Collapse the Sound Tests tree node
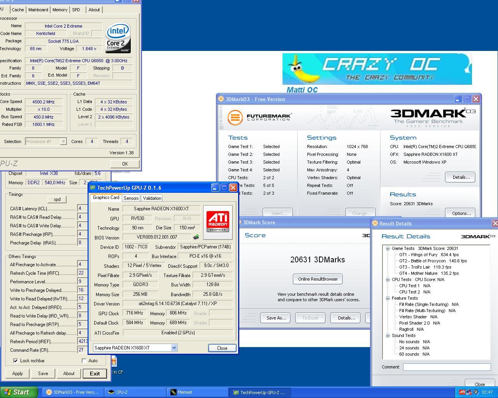The image size is (498, 398). point(388,335)
